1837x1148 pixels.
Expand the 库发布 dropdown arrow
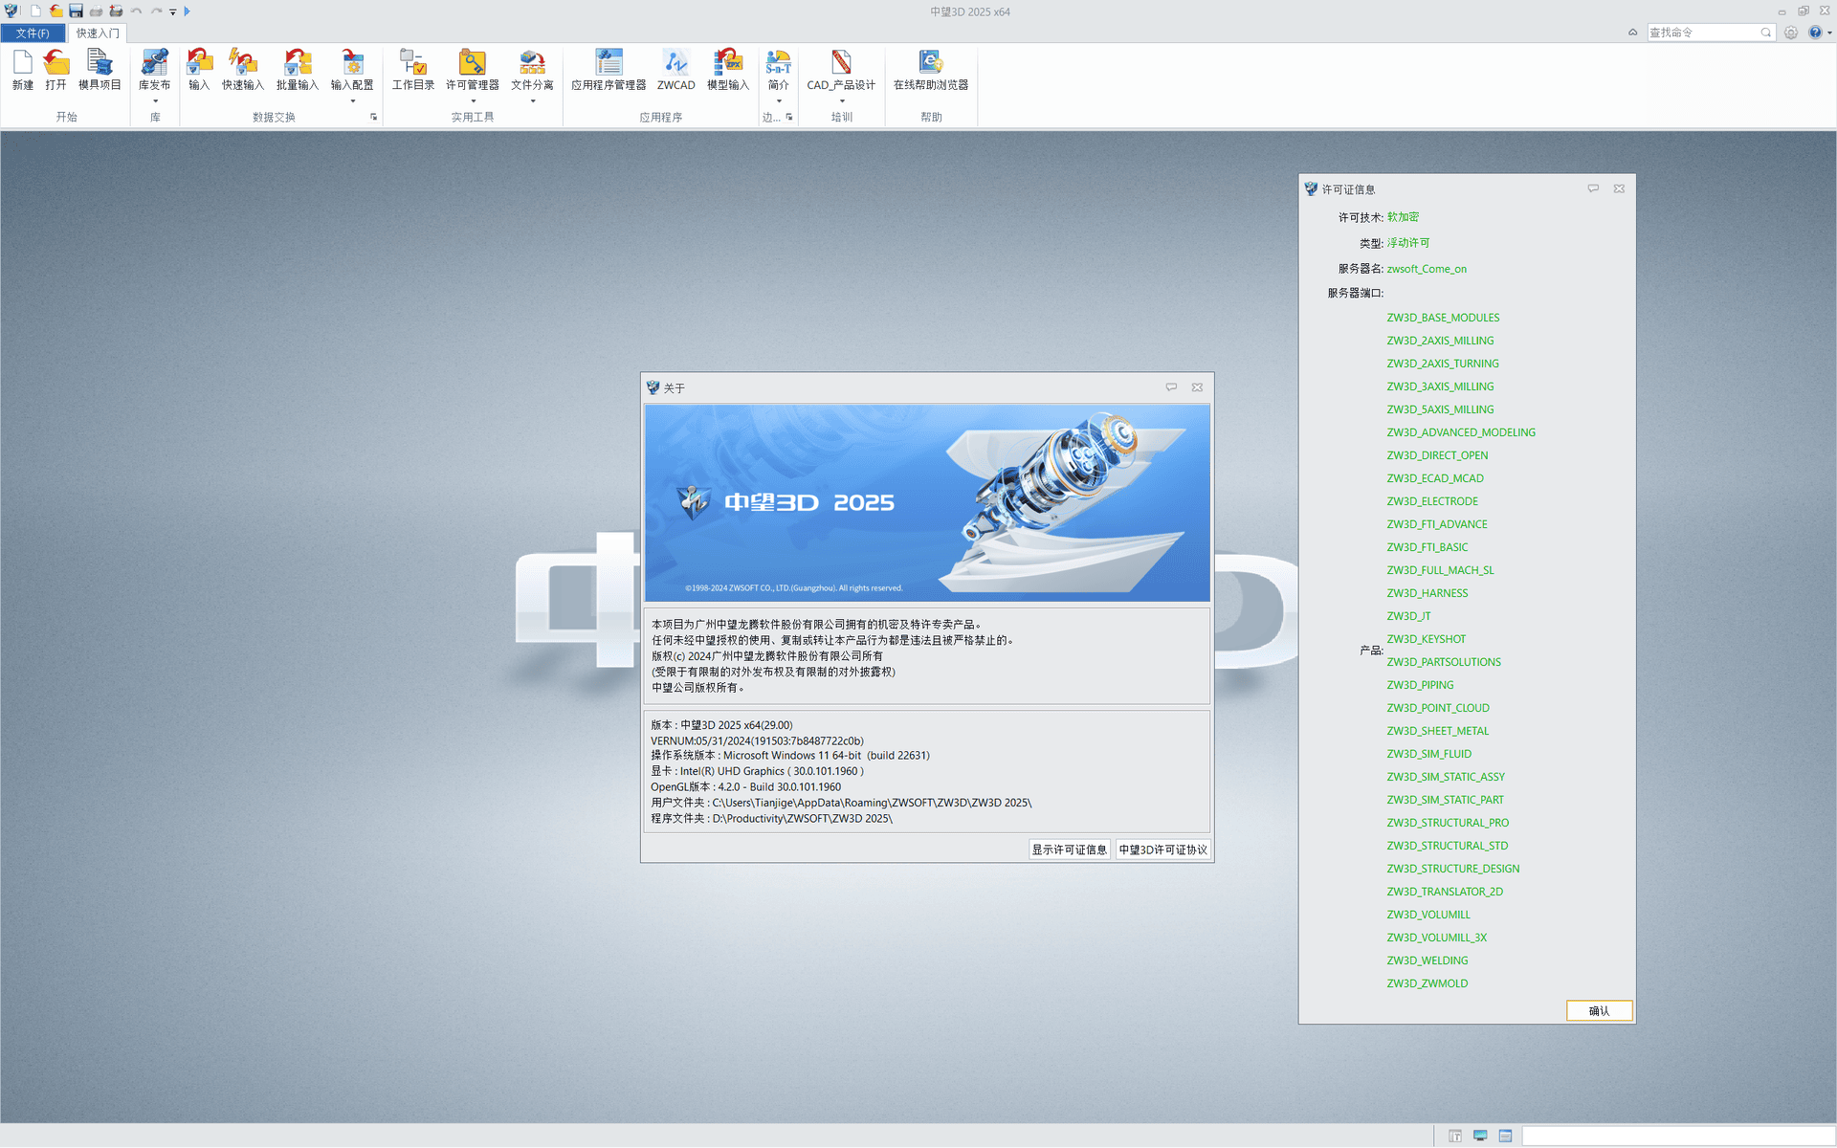[x=155, y=101]
